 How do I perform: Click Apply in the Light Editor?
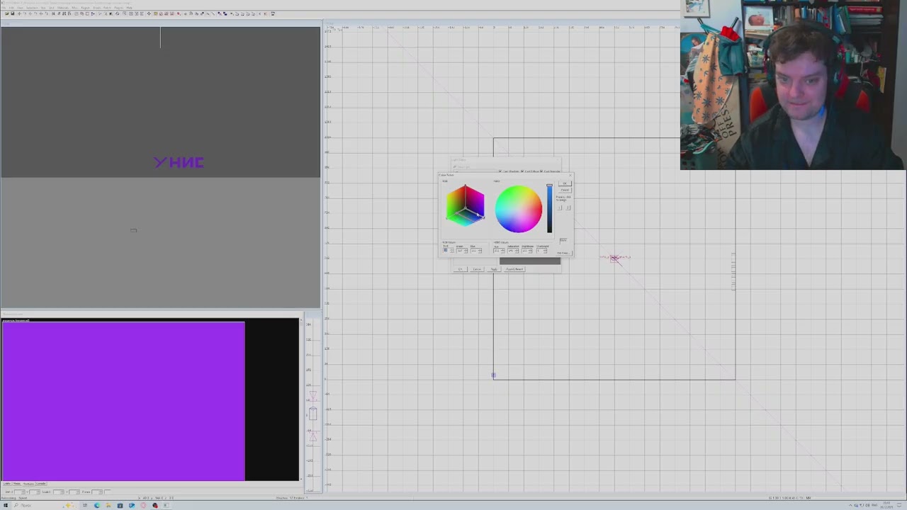[x=494, y=269]
